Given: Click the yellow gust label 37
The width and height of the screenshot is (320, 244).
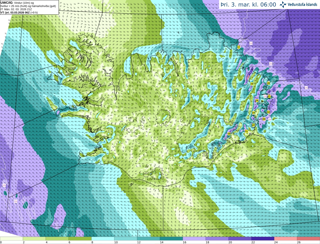Looking at the screenshot, I should (x=269, y=96).
